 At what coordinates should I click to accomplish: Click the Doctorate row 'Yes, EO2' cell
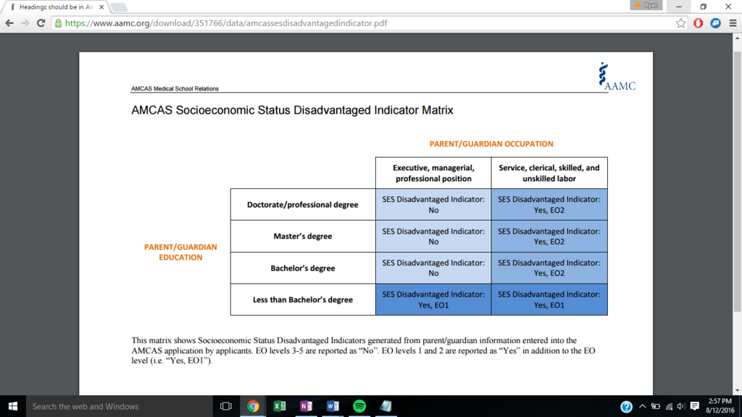click(x=549, y=205)
